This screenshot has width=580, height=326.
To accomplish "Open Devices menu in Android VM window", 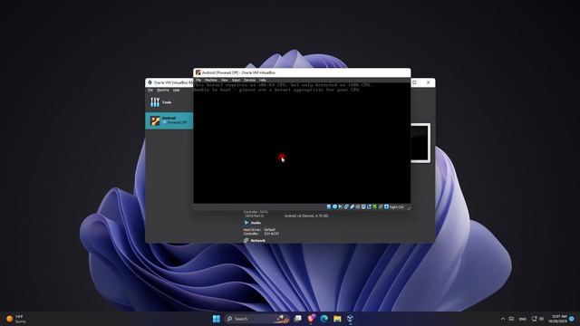I will [250, 80].
